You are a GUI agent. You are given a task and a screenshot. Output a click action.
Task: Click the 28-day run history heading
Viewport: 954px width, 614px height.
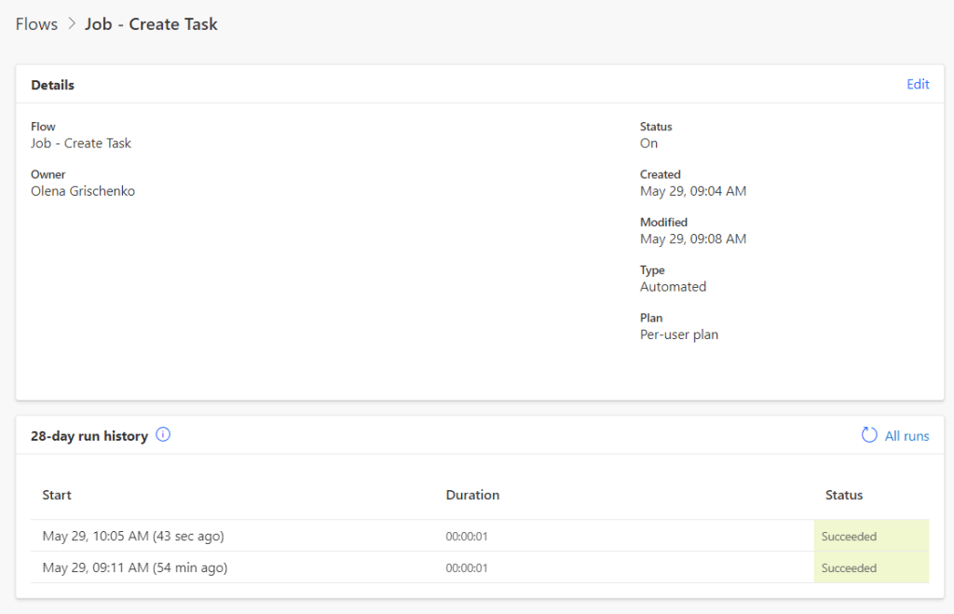coord(89,436)
